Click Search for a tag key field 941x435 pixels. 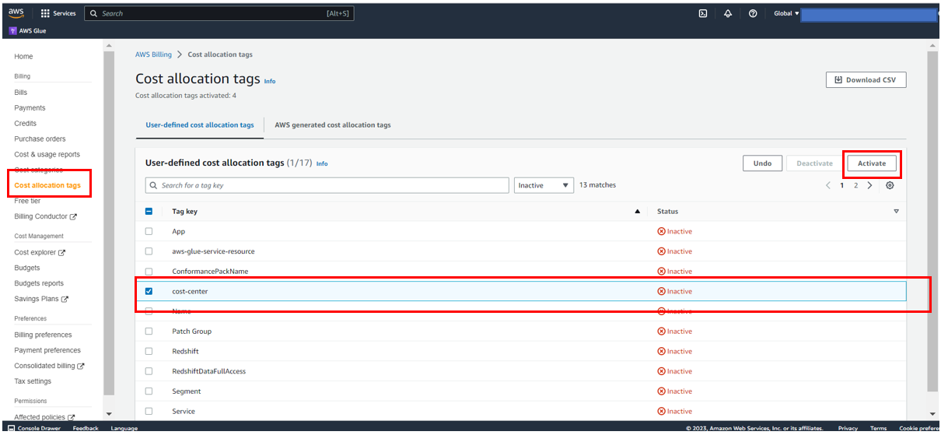click(x=327, y=185)
